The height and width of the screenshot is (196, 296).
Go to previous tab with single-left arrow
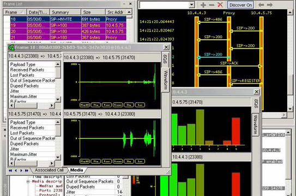tap(16, 170)
